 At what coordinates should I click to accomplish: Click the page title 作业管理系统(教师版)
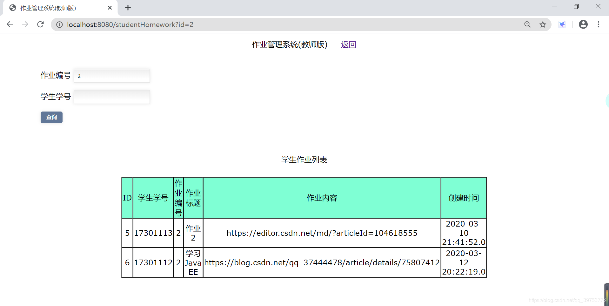[x=290, y=44]
